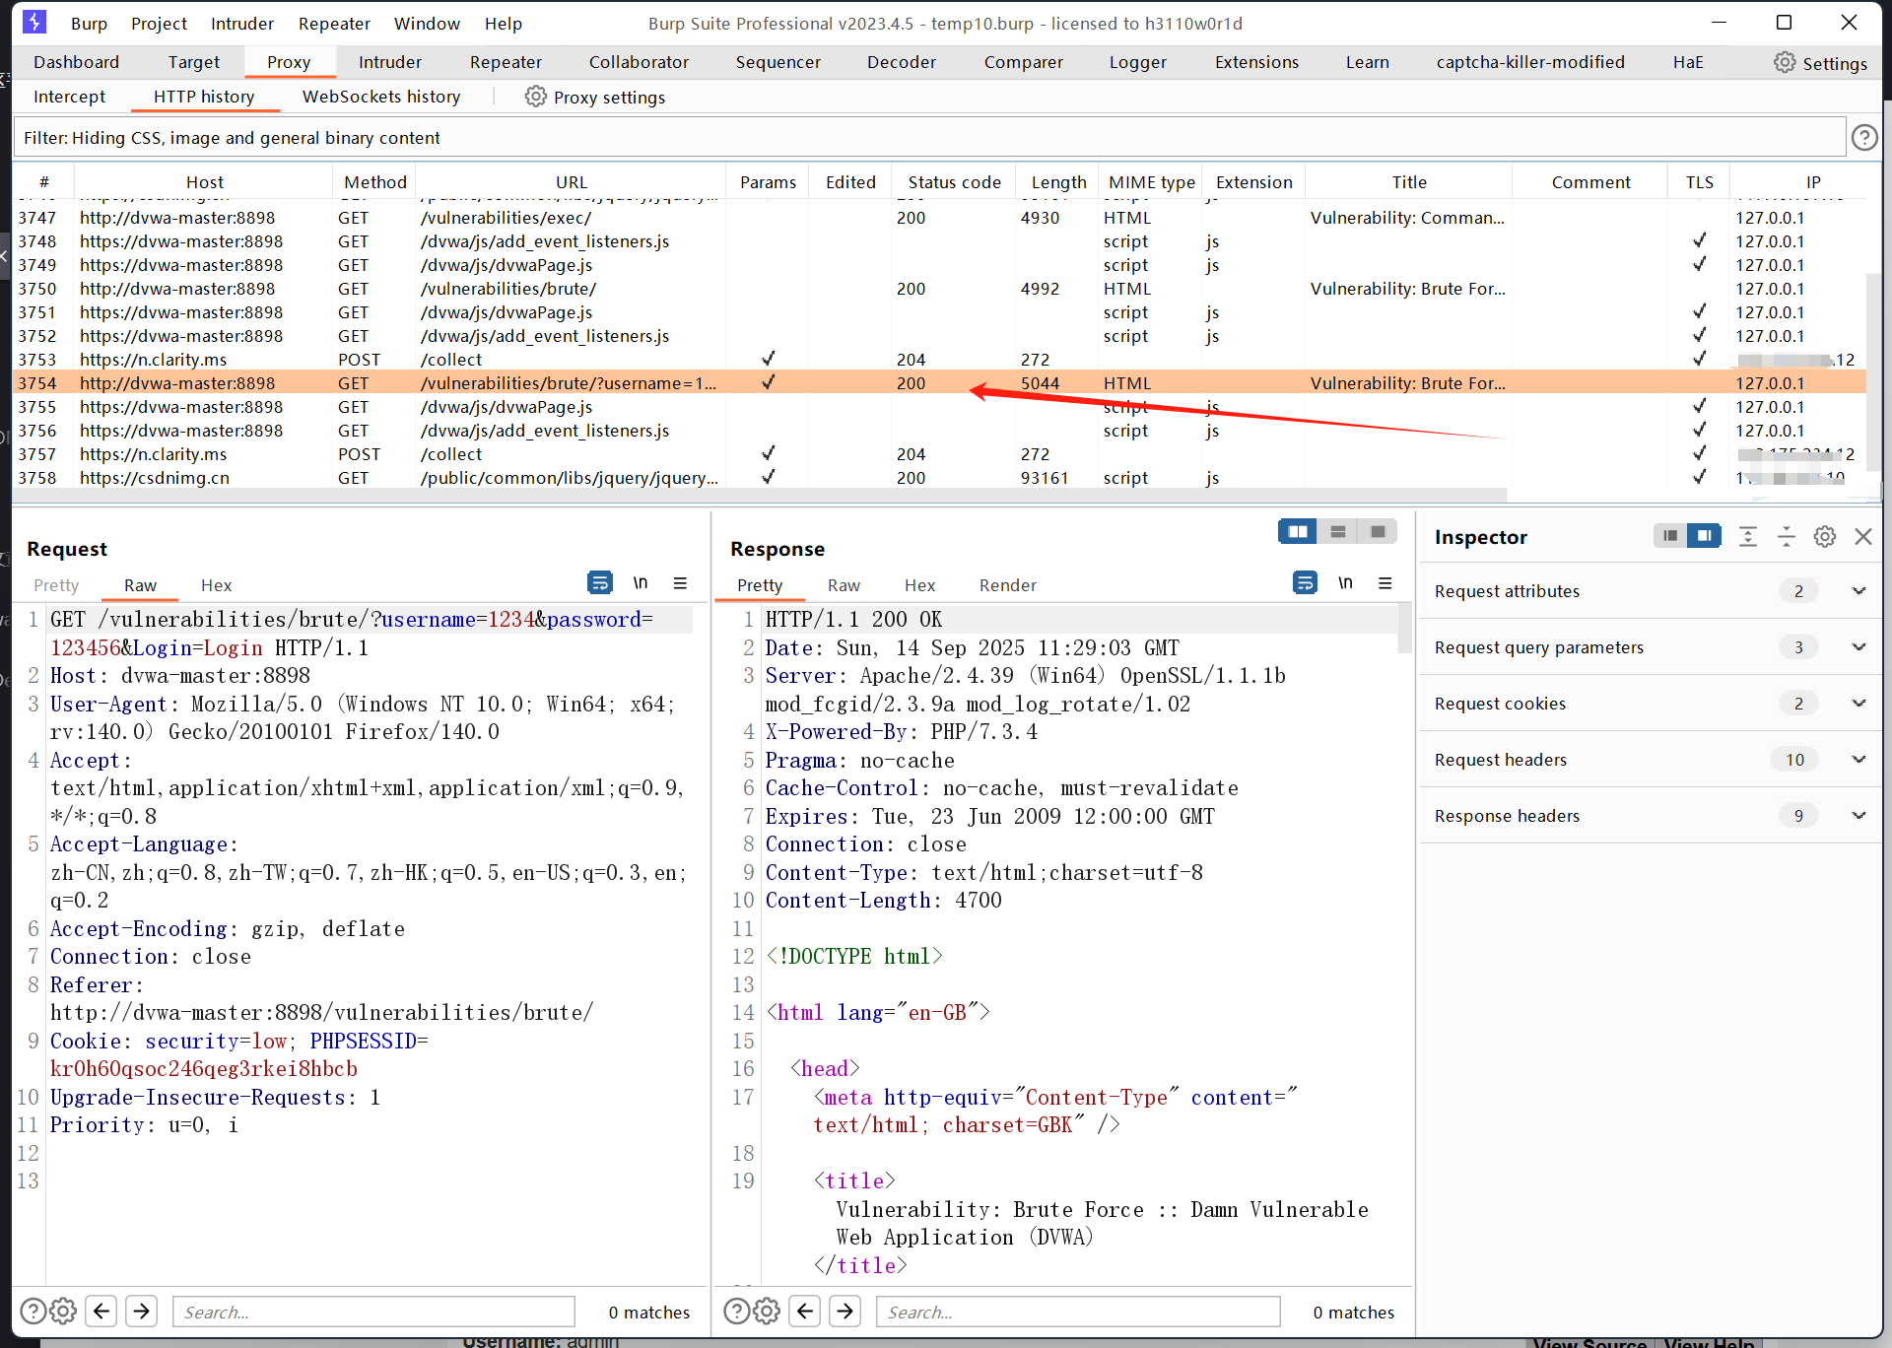Sort history by Host column
This screenshot has height=1348, width=1892.
click(x=204, y=182)
